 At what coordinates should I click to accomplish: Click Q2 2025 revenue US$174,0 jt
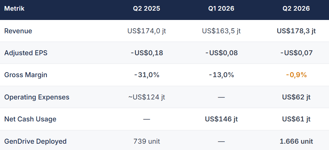146,31
